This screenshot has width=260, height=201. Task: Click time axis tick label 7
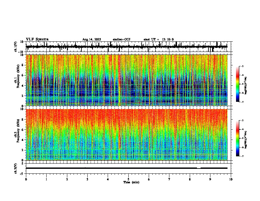click(x=169, y=179)
